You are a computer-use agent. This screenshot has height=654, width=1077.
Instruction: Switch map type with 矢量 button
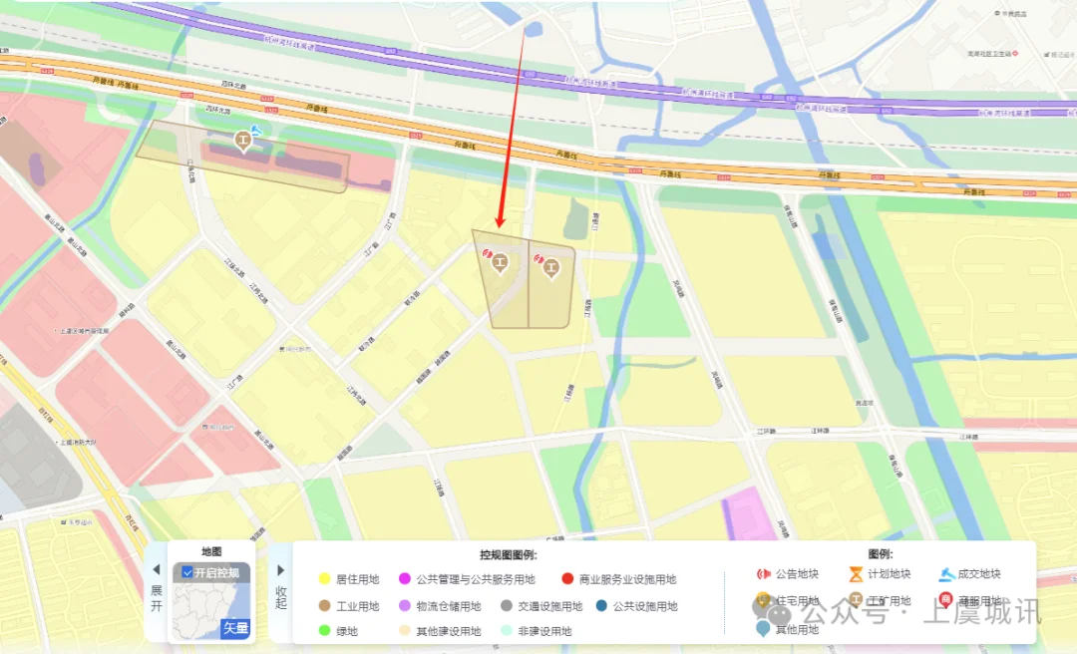(x=235, y=628)
